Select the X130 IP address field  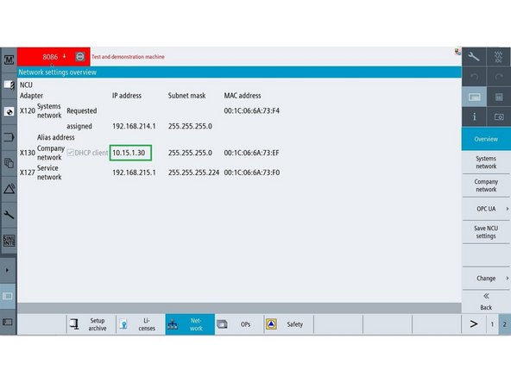click(x=130, y=153)
